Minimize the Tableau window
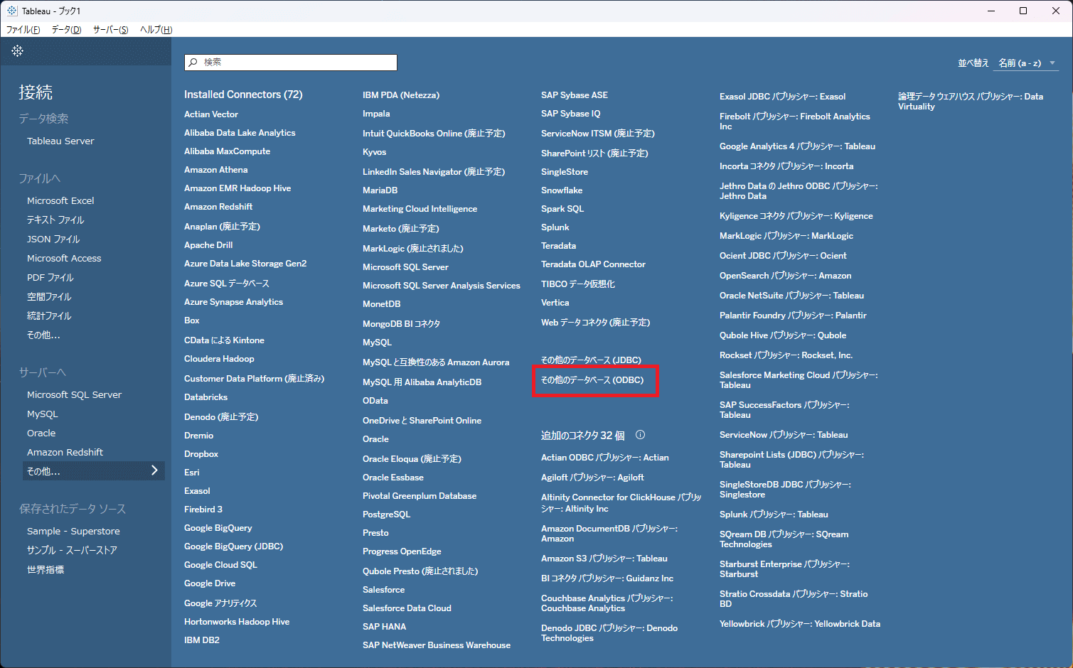The height and width of the screenshot is (668, 1073). coord(991,11)
